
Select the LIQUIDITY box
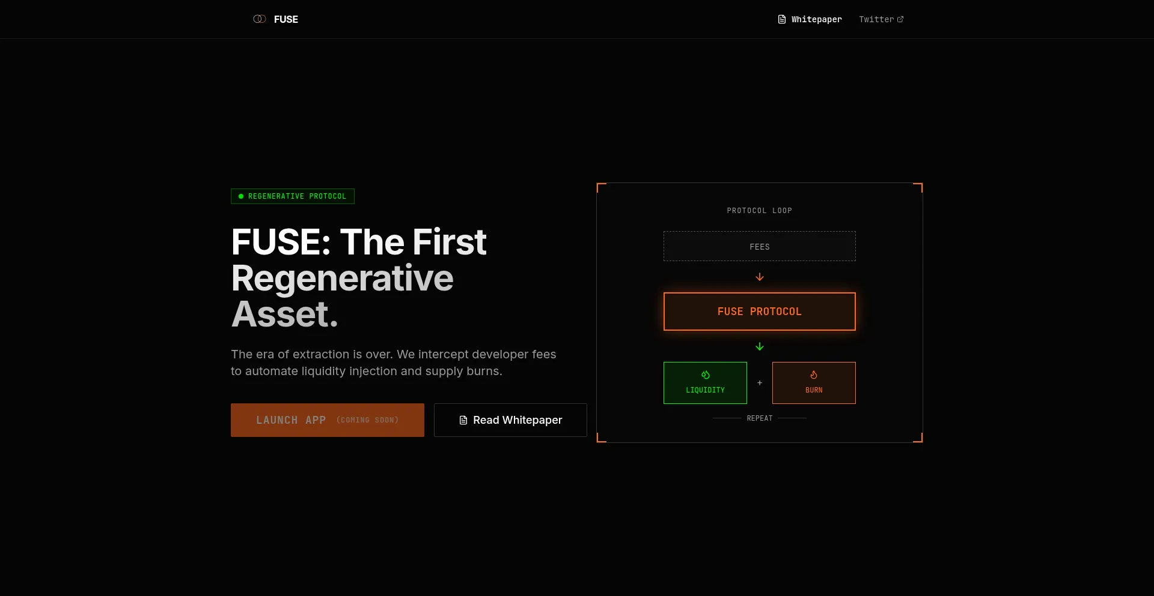[705, 383]
